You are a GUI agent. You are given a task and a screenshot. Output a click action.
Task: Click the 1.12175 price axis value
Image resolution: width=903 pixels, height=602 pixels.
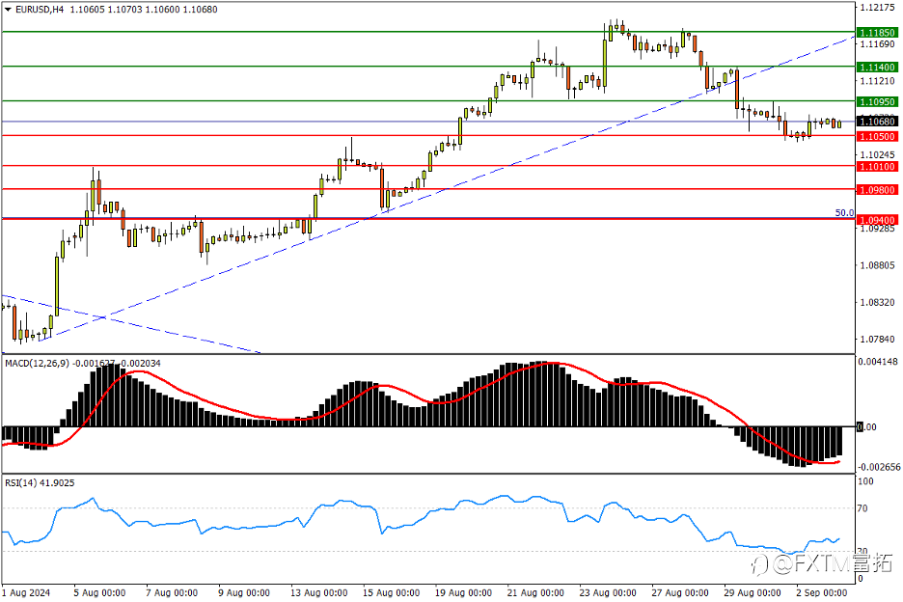[877, 8]
